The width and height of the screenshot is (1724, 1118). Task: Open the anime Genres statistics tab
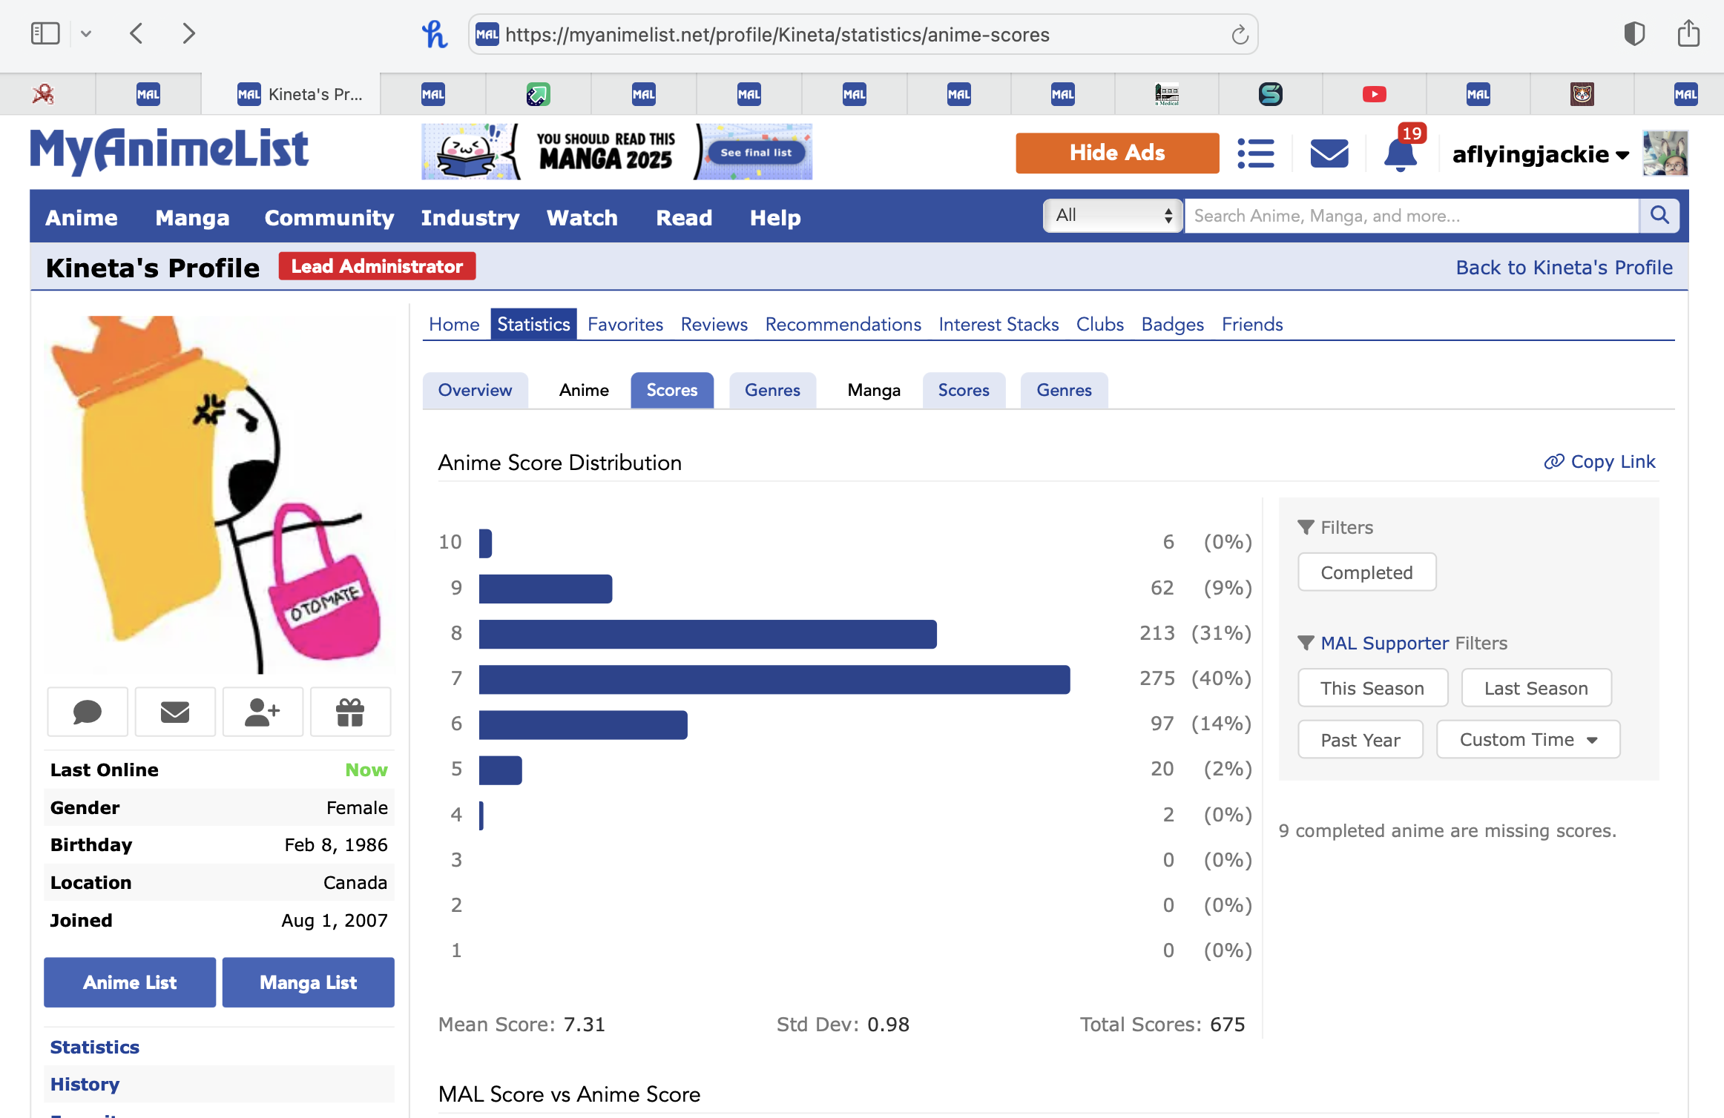click(771, 390)
